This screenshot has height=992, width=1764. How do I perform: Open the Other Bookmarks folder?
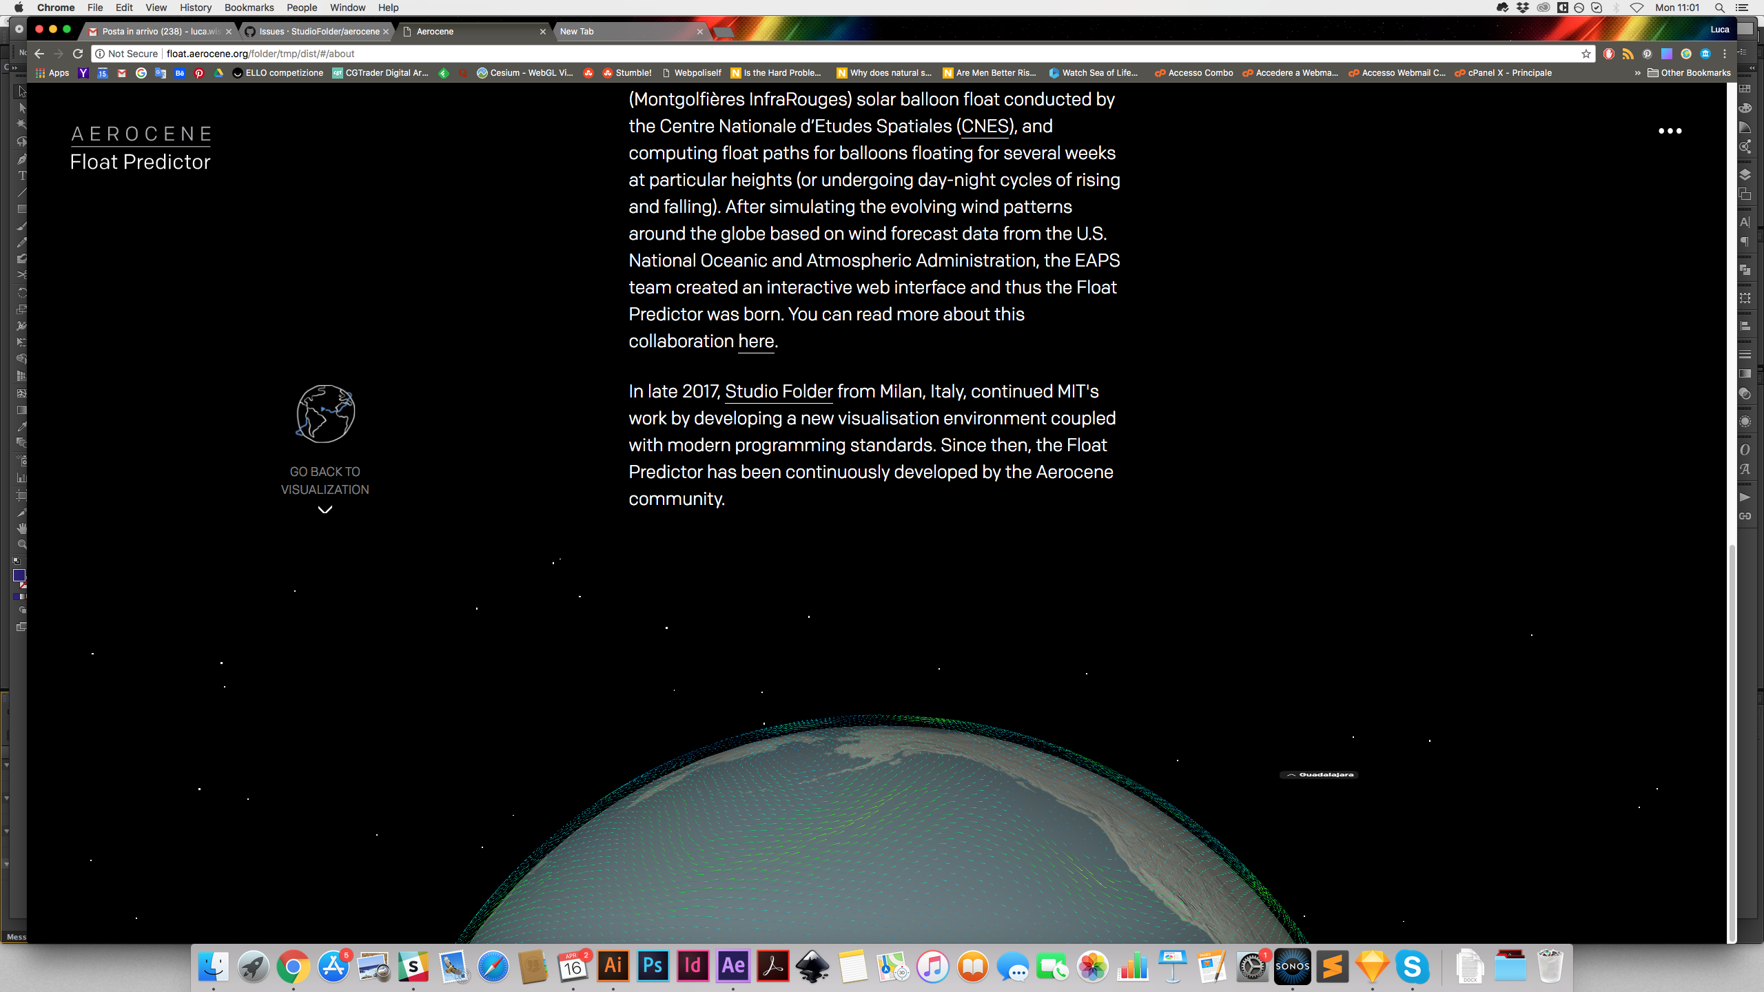[x=1689, y=73]
